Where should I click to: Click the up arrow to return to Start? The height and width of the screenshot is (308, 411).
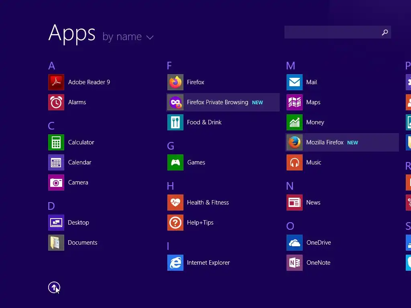pyautogui.click(x=54, y=287)
